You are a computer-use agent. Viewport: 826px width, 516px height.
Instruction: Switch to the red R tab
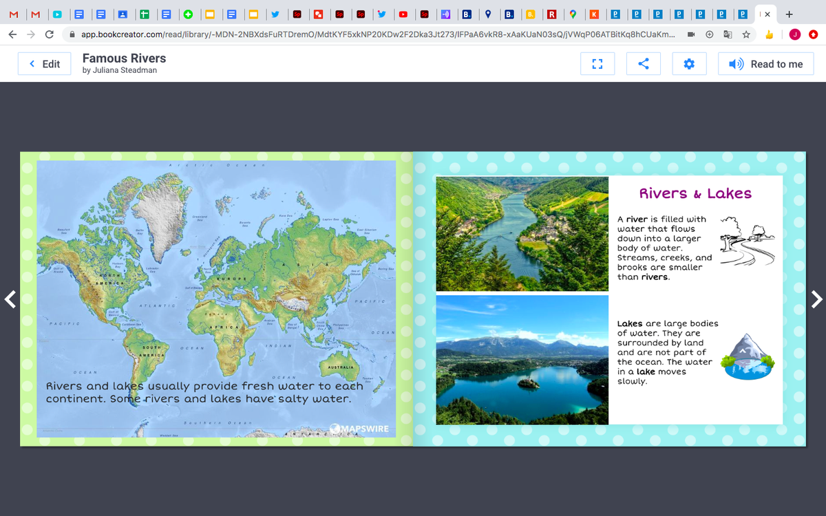tap(551, 14)
